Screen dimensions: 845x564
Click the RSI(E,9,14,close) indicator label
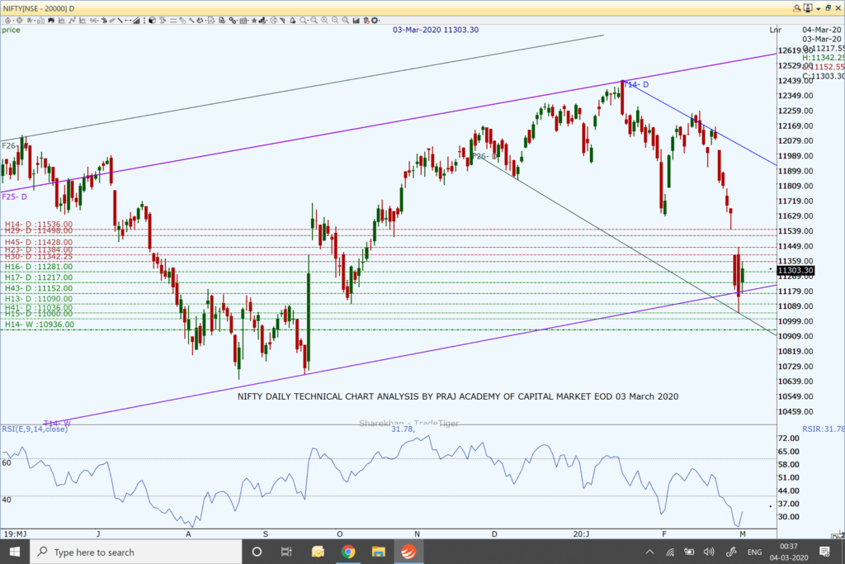35,429
